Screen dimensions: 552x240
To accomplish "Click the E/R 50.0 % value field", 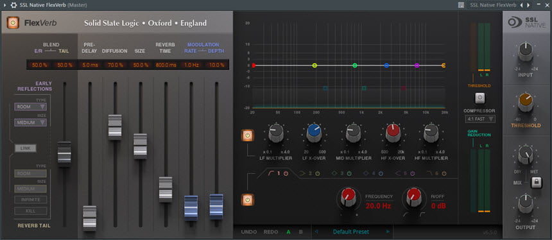I will point(39,65).
